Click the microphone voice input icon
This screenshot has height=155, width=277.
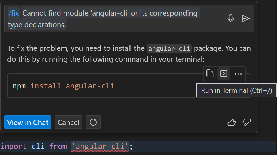click(x=230, y=19)
